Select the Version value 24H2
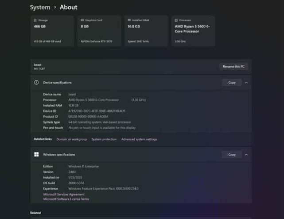Viewport: 284px width, 219px height. (72, 172)
